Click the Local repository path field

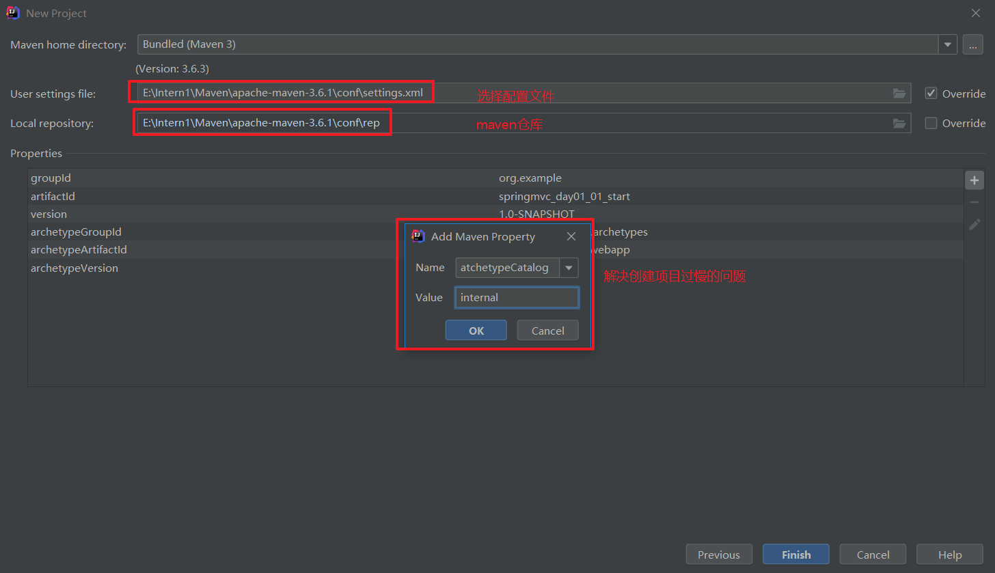click(x=524, y=123)
